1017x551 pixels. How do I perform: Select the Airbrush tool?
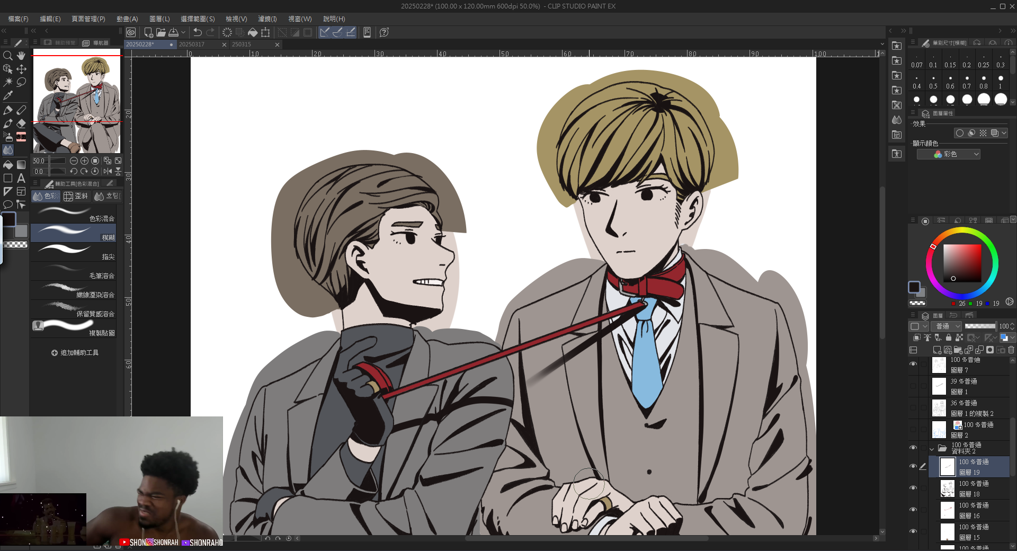8,137
